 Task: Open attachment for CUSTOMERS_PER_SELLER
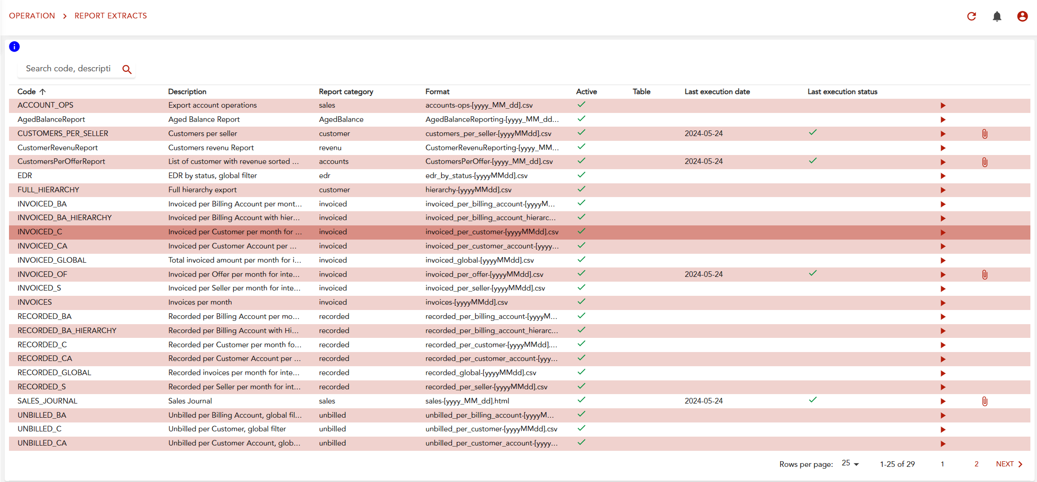pyautogui.click(x=985, y=134)
